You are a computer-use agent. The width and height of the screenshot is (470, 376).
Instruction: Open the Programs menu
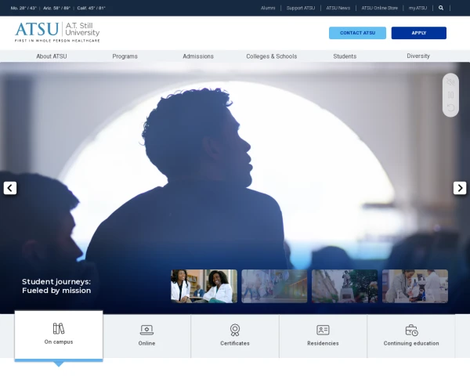(125, 56)
